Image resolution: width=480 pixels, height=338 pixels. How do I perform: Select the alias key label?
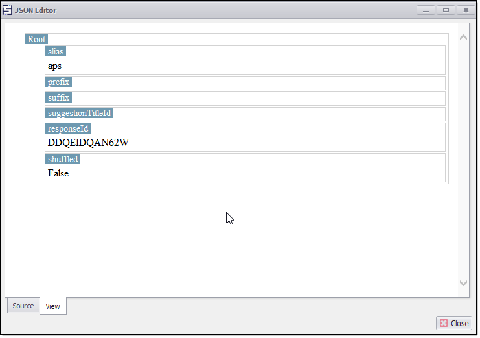pyautogui.click(x=56, y=51)
